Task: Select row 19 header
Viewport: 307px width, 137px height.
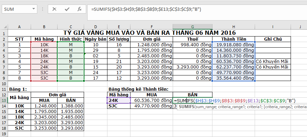Action: tap(4, 134)
